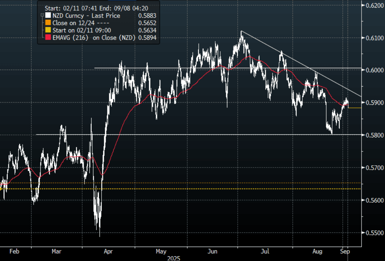
Task: Click the white NZD Curncy color swatch
Action: tap(48, 16)
